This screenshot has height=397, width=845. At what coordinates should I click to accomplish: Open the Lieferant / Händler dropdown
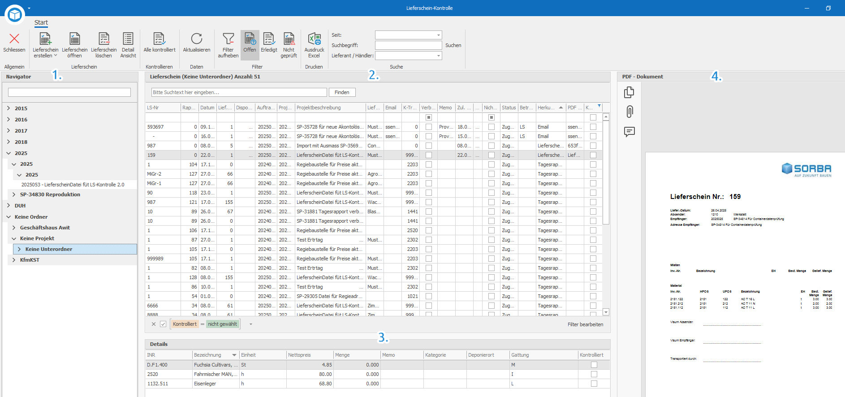coord(438,56)
